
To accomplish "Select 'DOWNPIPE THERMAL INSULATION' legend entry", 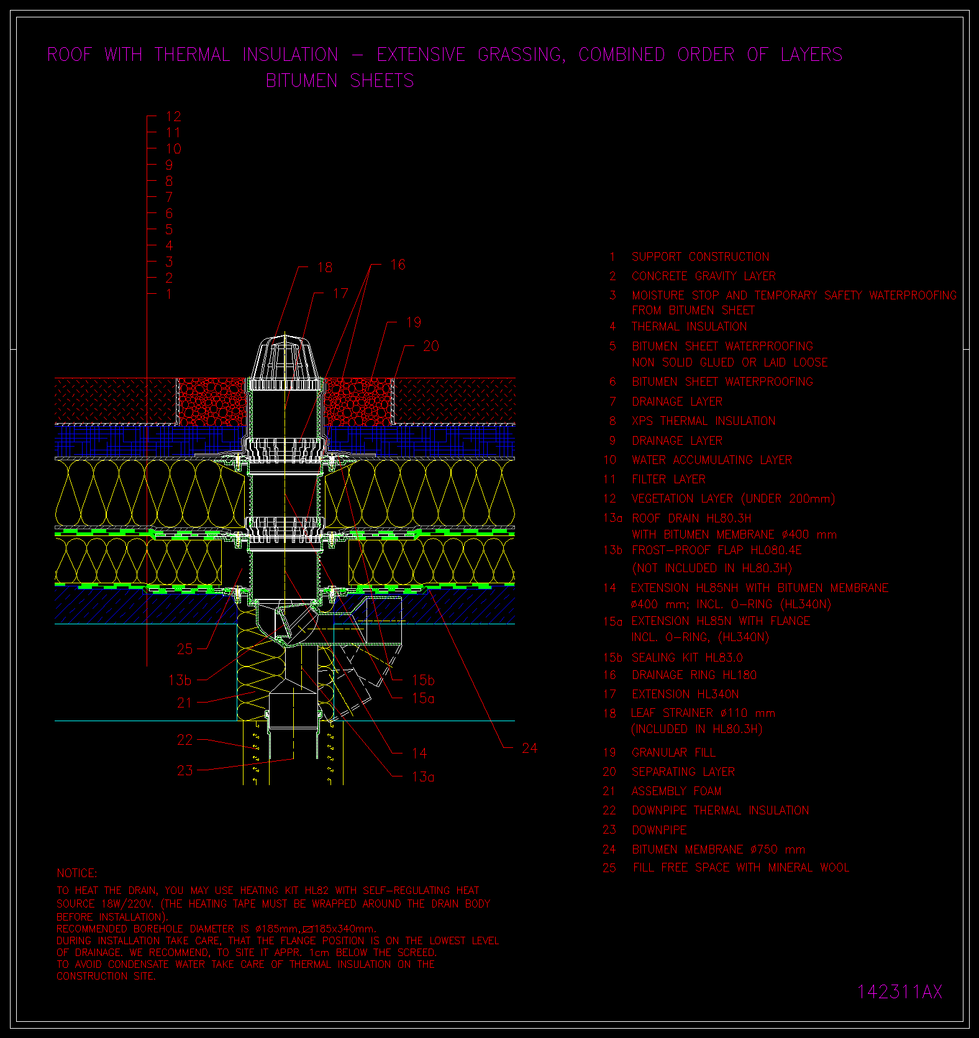I will 721,810.
